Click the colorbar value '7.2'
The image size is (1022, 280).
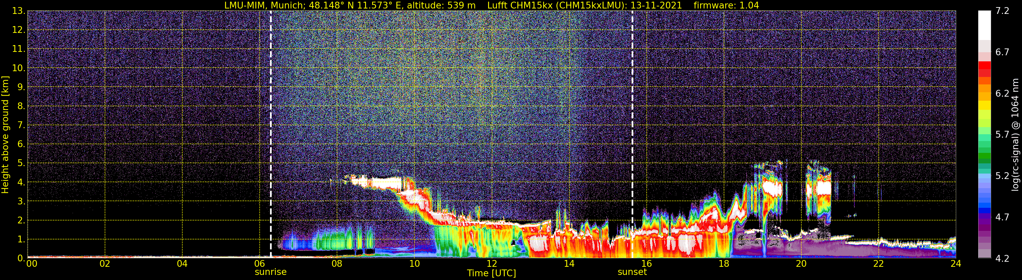1002,11
